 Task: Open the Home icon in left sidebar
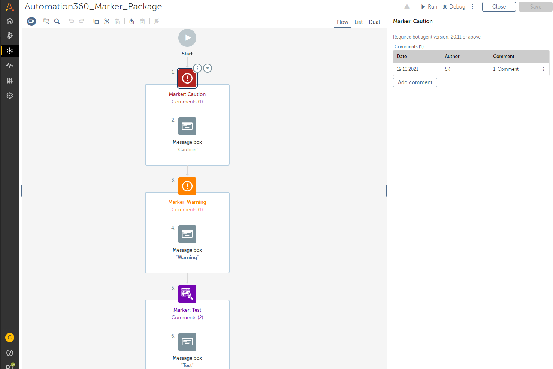(x=10, y=21)
